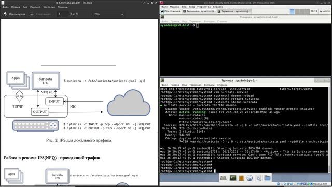
Task: Click Правый Ctrl host key indicator
Action: (x=320, y=184)
